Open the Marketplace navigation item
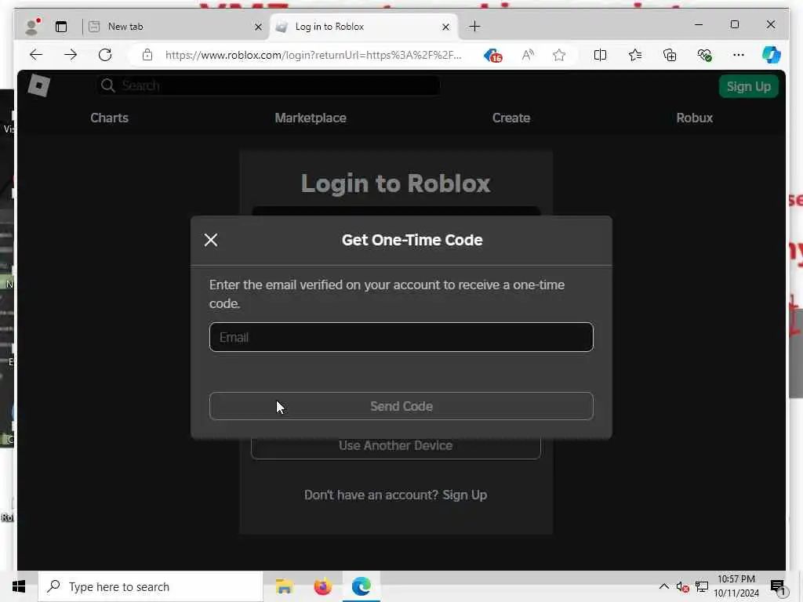Screen dimensions: 803x602 point(311,118)
